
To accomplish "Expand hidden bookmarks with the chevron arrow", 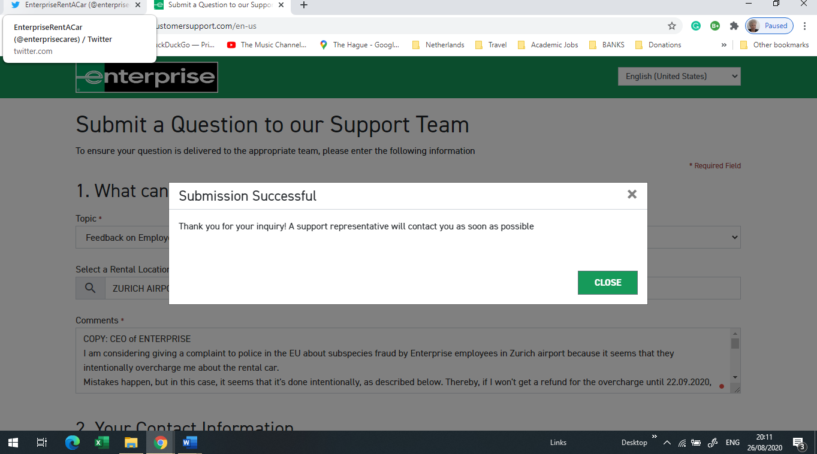I will point(724,44).
